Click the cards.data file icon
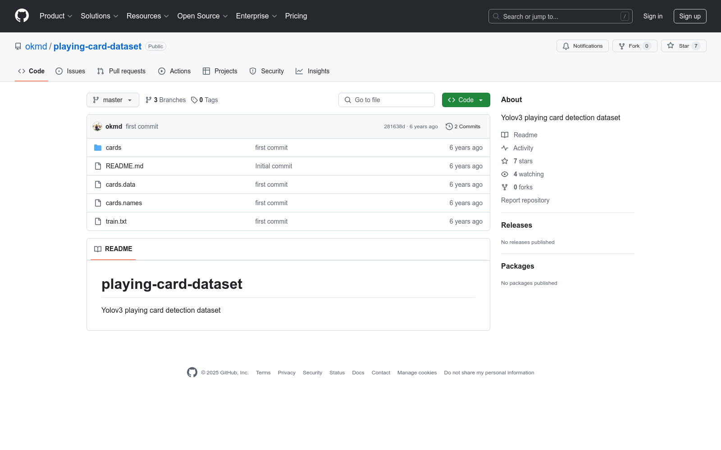The image size is (721, 450). click(98, 184)
